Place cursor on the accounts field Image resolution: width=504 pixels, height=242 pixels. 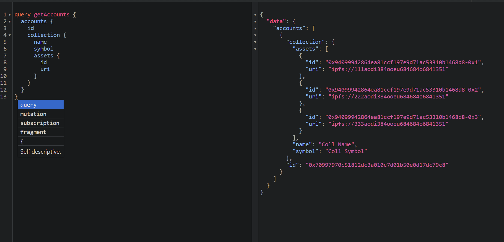pos(34,21)
